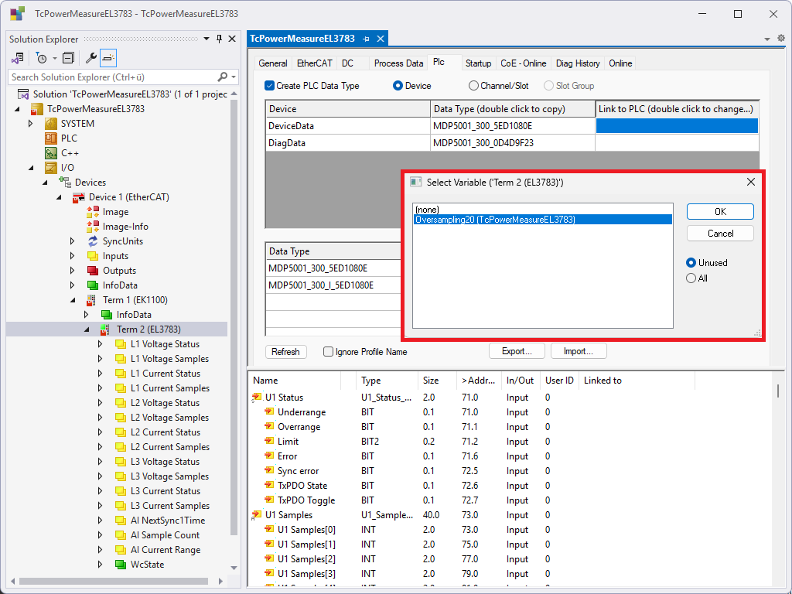Click the Term 2 (EL3783) terminal icon
Viewport: 792px width, 594px height.
tap(104, 329)
